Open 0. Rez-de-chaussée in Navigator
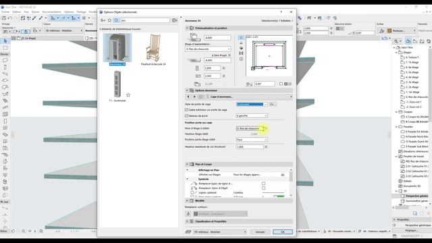Viewport: 432px width, 243px height. (414, 97)
